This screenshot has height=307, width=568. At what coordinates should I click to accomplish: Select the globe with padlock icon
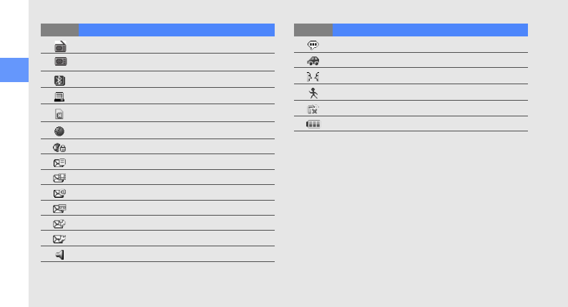(x=59, y=148)
